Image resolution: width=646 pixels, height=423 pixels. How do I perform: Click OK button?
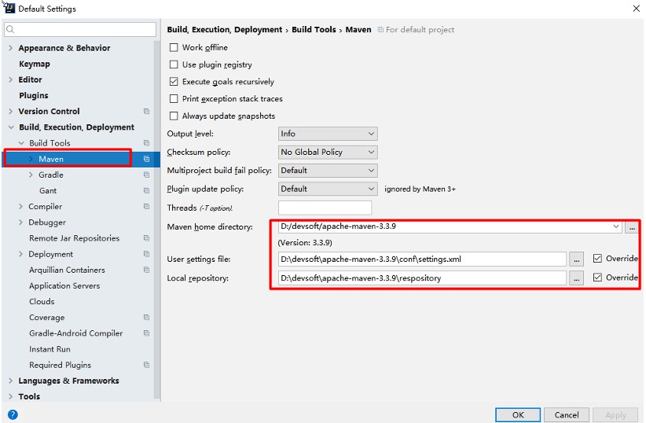point(518,415)
